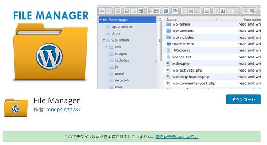Click the folder tree vertical scrollbar thumb

tap(160, 41)
